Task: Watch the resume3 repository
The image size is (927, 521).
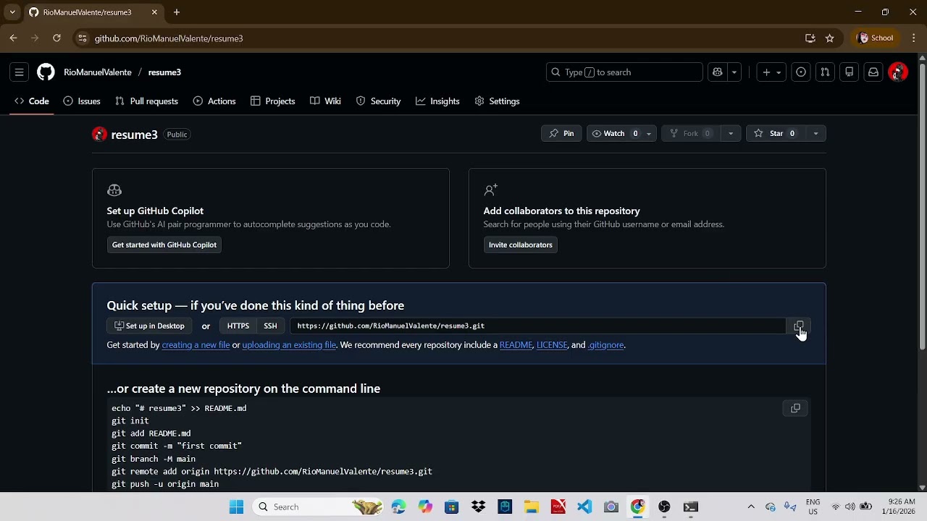Action: [x=614, y=134]
